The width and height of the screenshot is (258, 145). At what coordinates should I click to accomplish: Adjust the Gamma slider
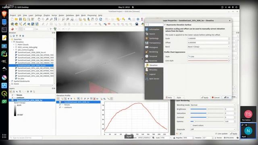pyautogui.click(x=207, y=121)
